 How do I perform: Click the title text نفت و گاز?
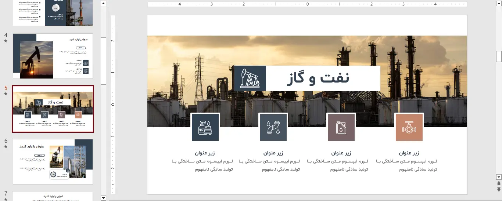[318, 78]
